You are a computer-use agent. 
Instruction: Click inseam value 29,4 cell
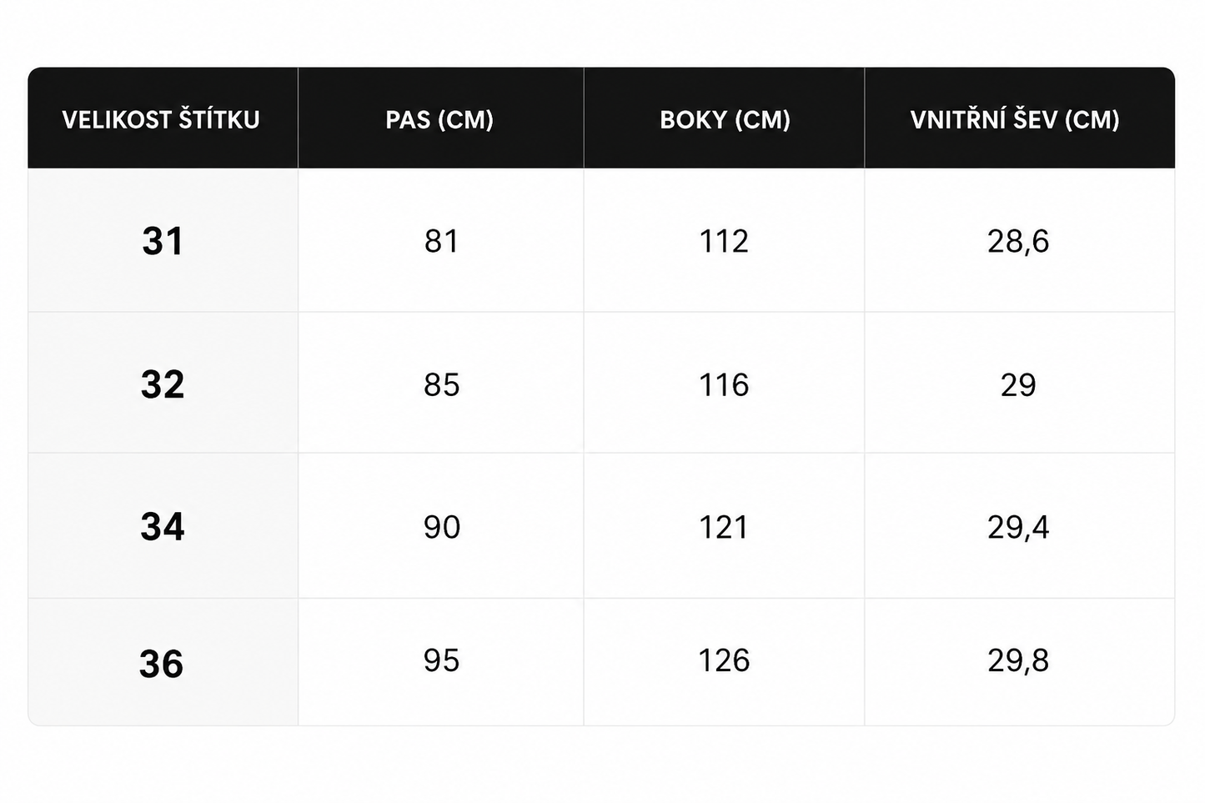click(x=1019, y=526)
